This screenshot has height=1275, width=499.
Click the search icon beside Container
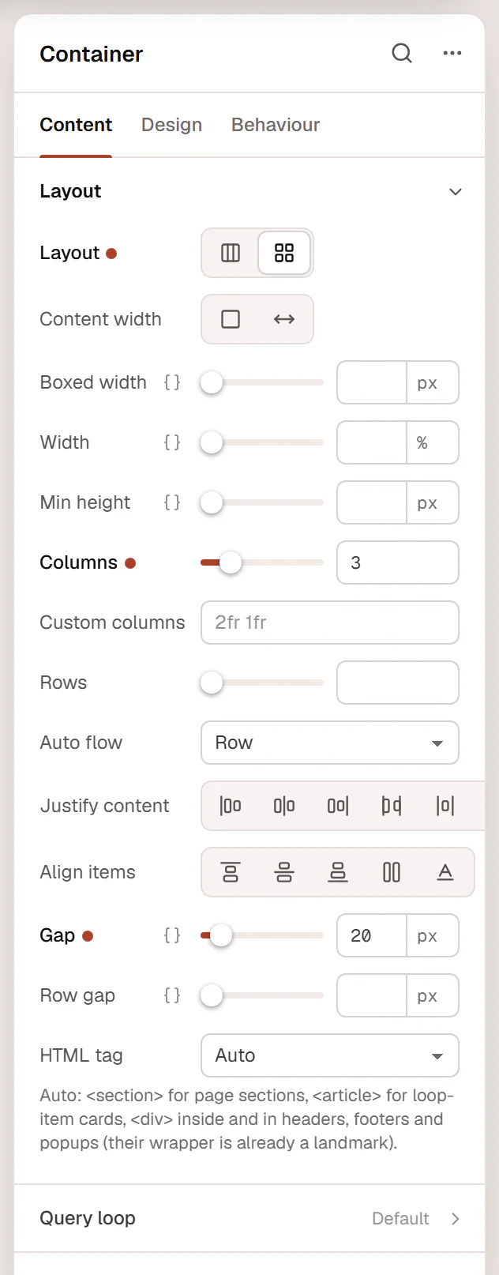pyautogui.click(x=402, y=54)
